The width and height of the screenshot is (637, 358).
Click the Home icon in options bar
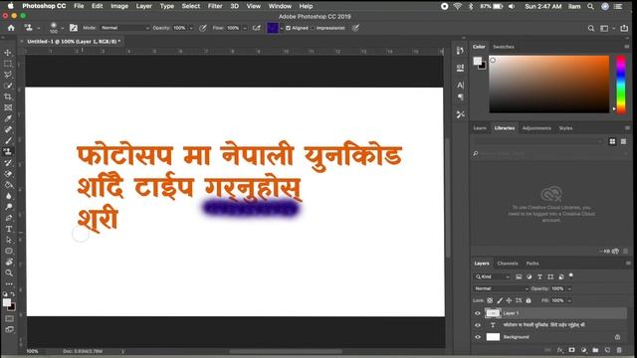[x=11, y=28]
